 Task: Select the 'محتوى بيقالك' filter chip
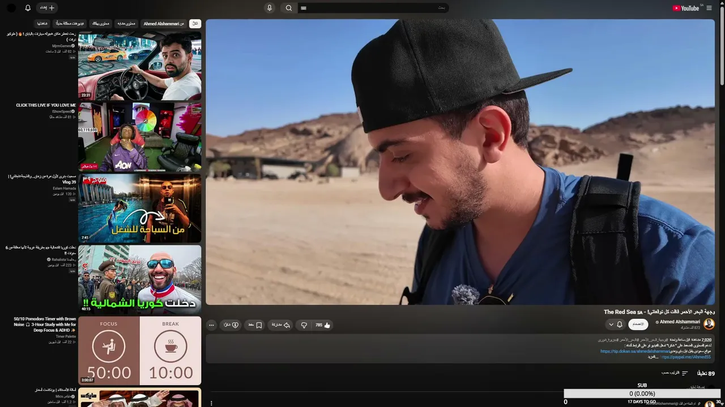(x=100, y=24)
